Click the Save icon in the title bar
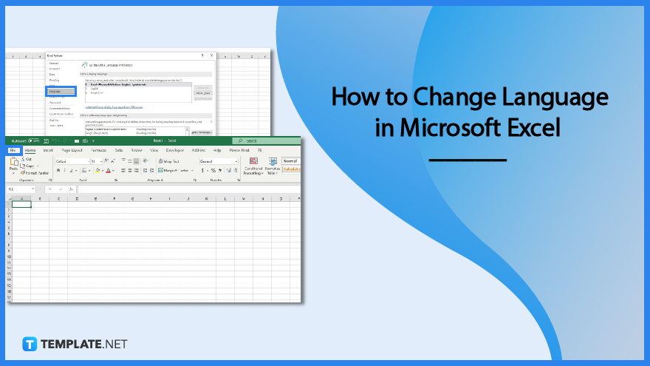The height and width of the screenshot is (366, 650). [x=46, y=141]
